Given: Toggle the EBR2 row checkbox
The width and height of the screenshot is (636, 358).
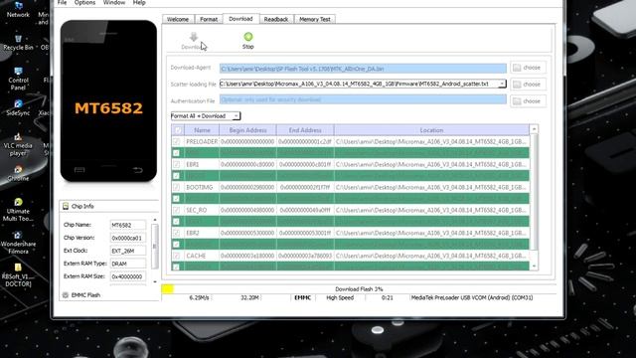Looking at the screenshot, I should (x=176, y=233).
